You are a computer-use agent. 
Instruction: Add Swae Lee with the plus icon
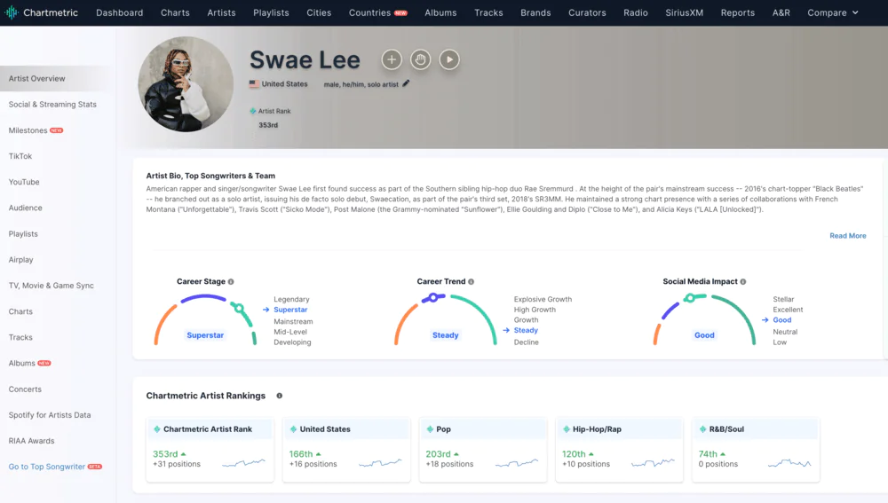(x=392, y=59)
